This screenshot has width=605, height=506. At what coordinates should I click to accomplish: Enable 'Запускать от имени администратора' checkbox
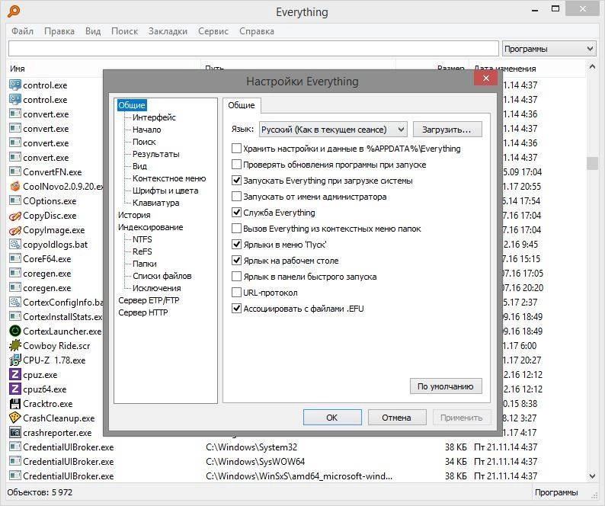click(236, 197)
